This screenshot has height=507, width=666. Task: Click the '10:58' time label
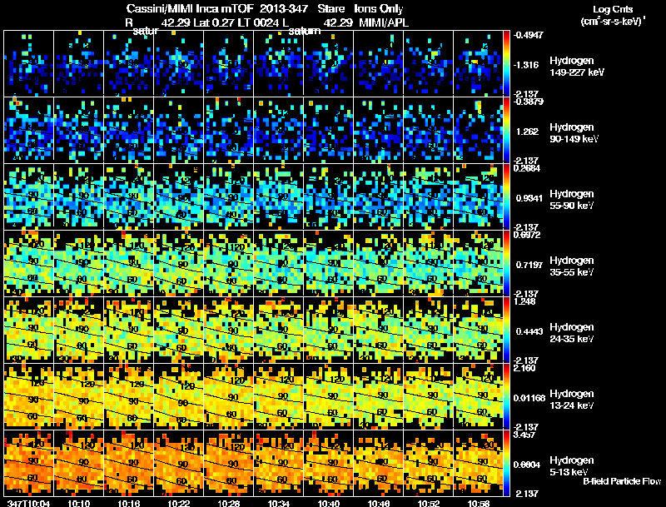click(479, 503)
